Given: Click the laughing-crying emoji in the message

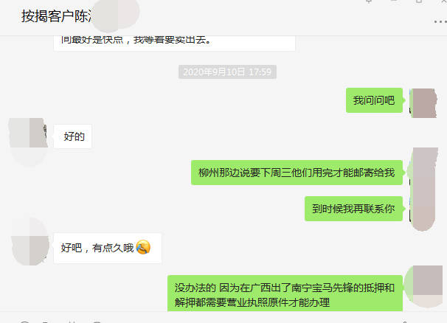Looking at the screenshot, I should pyautogui.click(x=143, y=247).
